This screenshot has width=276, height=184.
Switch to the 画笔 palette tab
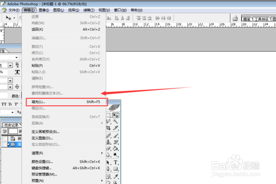[247, 19]
